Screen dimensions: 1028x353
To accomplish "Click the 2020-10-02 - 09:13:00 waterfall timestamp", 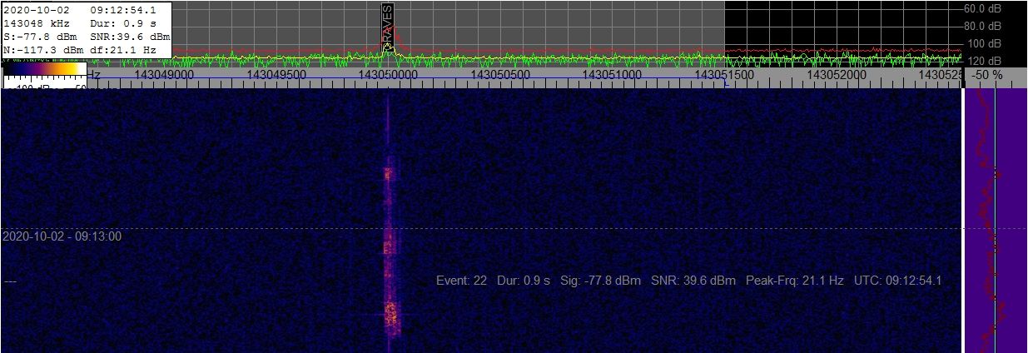I will pos(62,236).
